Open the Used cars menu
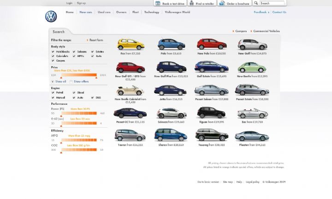This screenshot has width=332, height=199. [104, 12]
